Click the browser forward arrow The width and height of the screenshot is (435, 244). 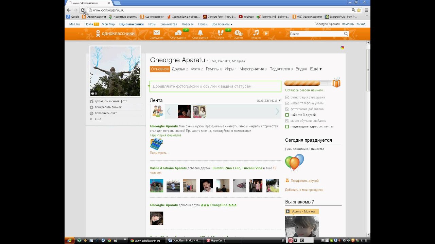tap(75, 10)
